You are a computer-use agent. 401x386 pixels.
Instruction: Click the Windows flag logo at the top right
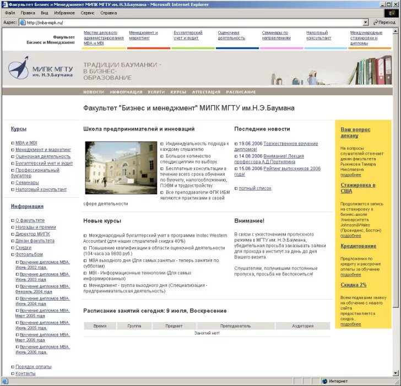[391, 13]
